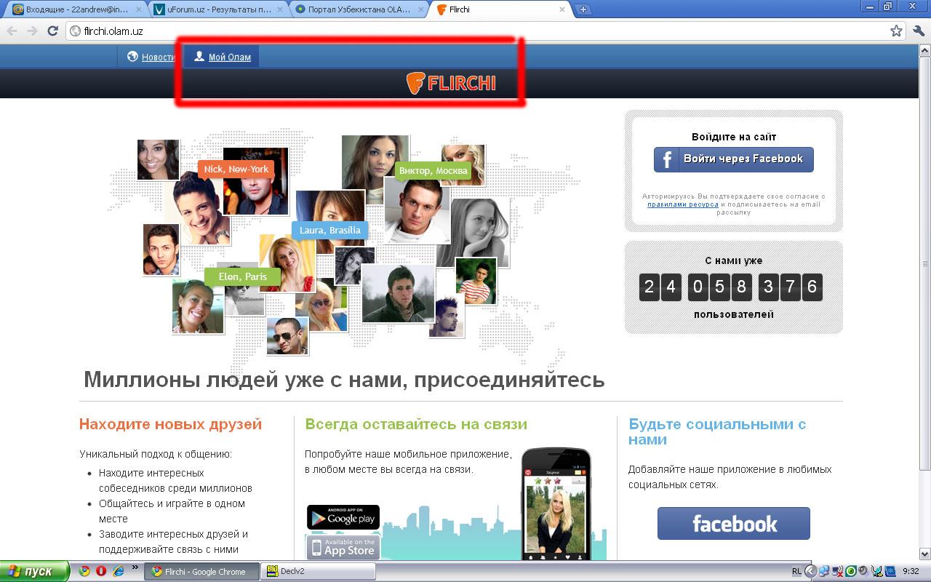
Task: Click the Виктор, Москва label
Action: [432, 171]
